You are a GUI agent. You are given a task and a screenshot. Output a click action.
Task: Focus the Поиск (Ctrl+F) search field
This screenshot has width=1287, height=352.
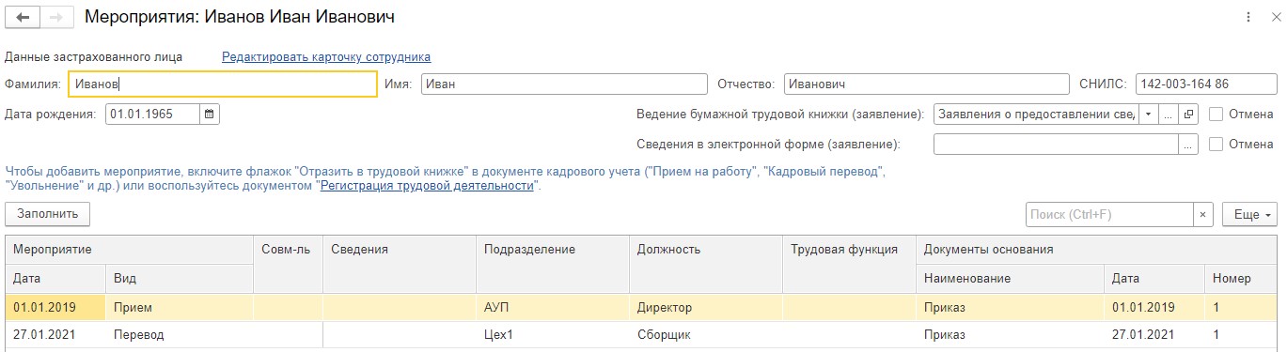pos(1109,214)
